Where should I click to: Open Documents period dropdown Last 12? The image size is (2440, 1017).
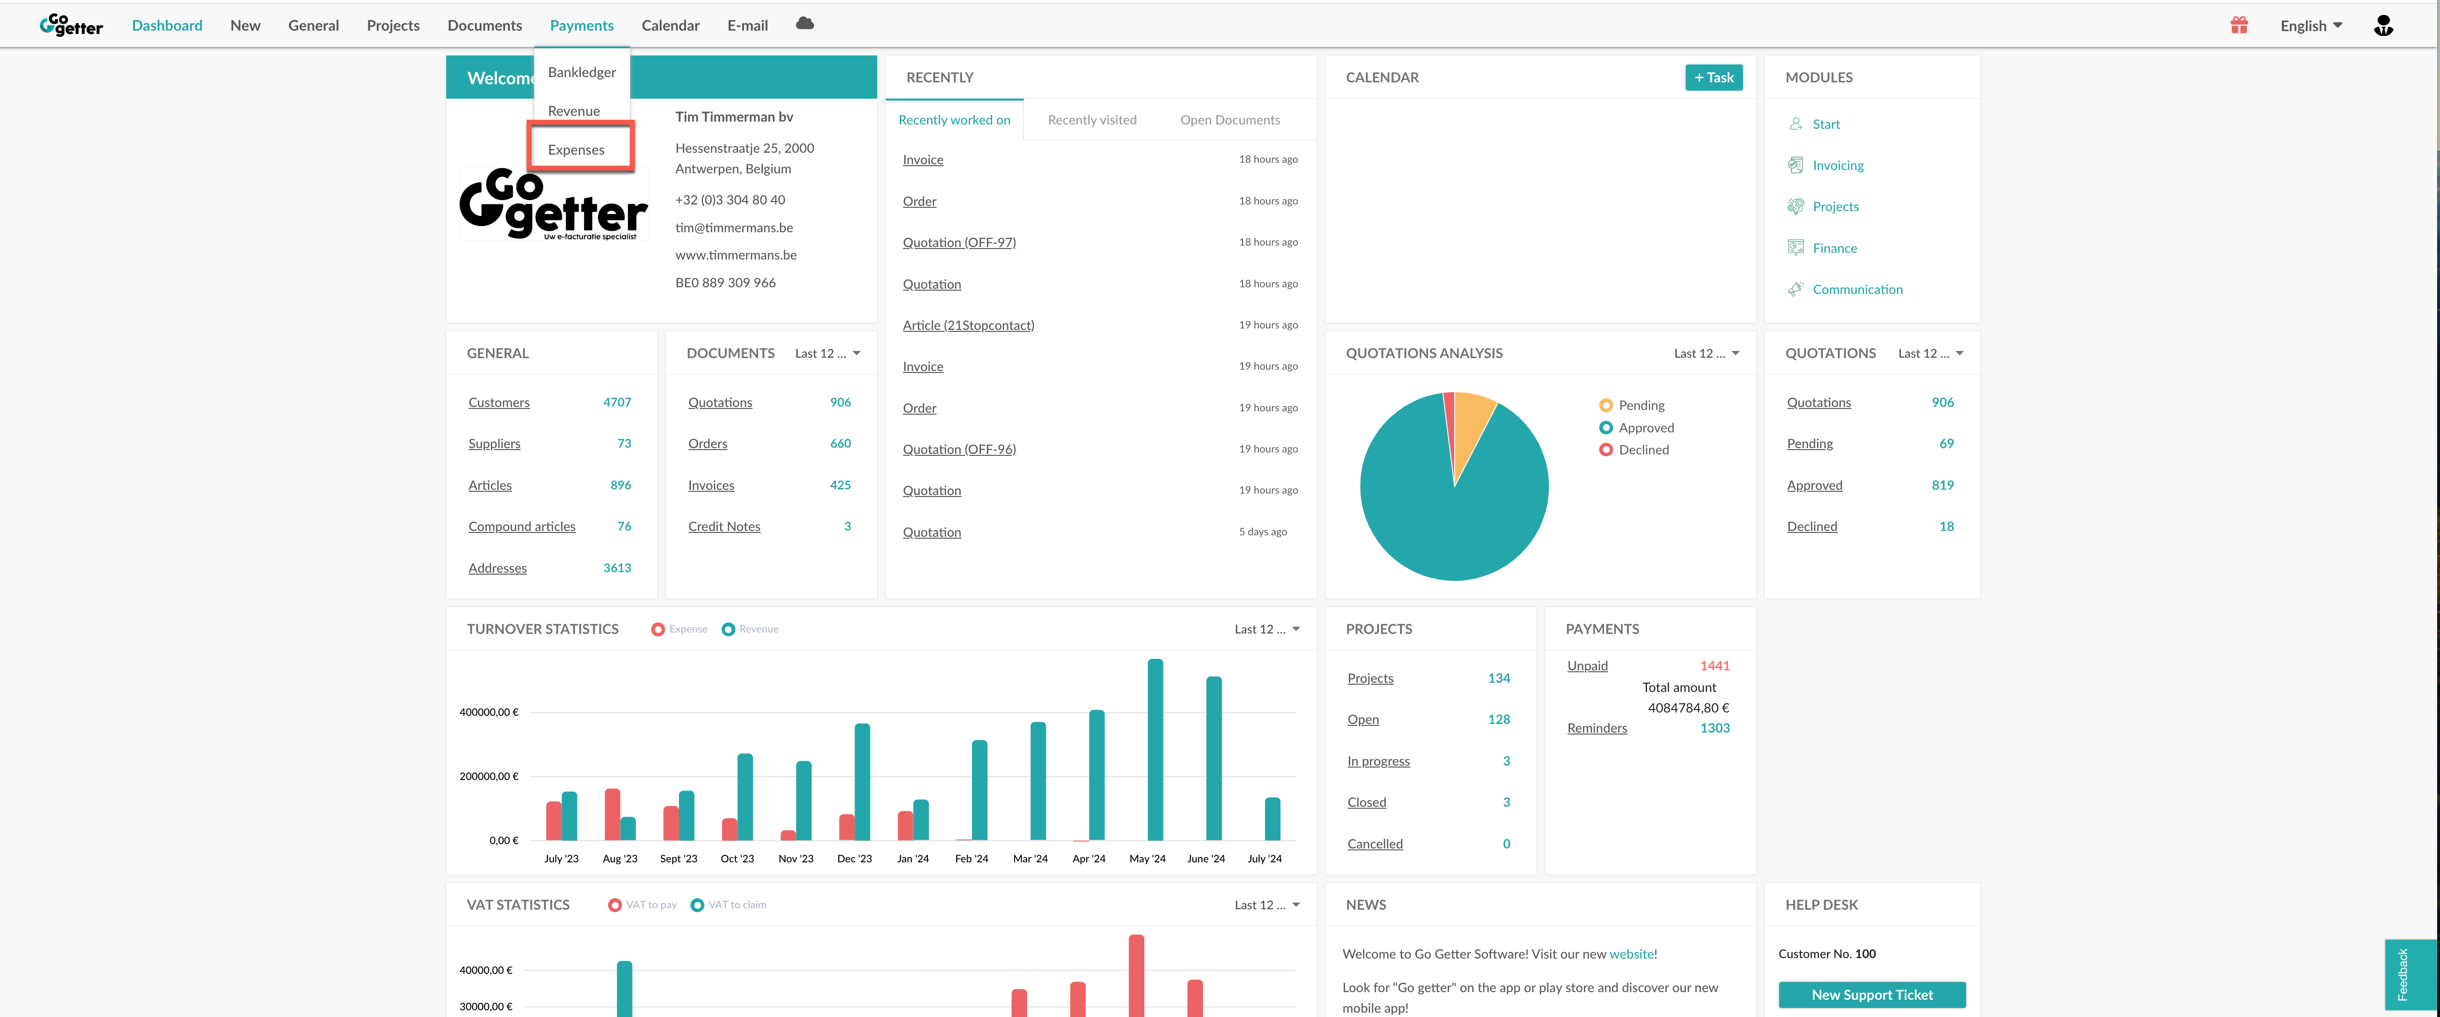pyautogui.click(x=828, y=353)
